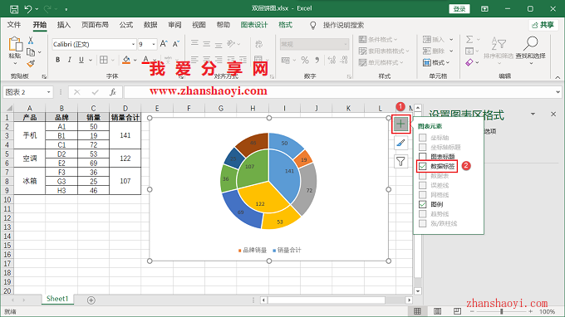Viewport: 565px width, 317px height.
Task: Switch to the 公式 Formulas tab
Action: click(x=126, y=25)
